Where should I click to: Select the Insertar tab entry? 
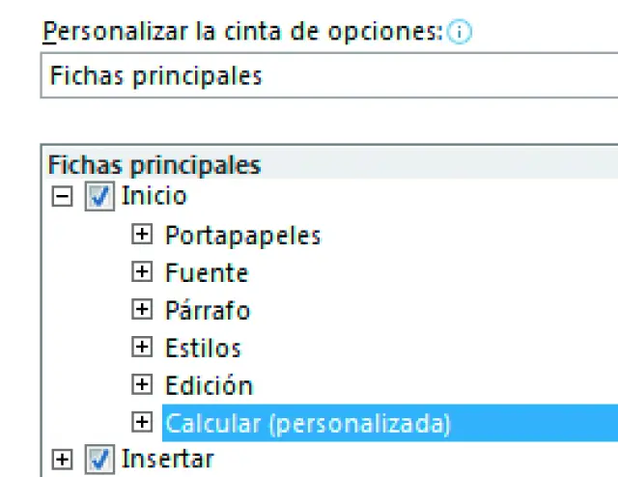(x=167, y=460)
